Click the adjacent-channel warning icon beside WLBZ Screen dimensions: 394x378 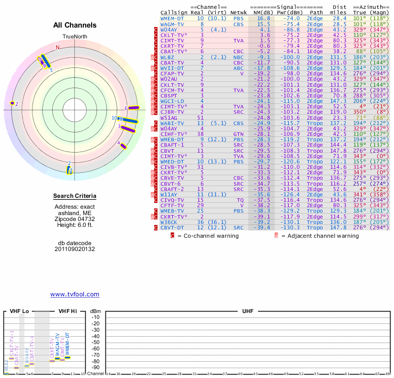tap(152, 57)
